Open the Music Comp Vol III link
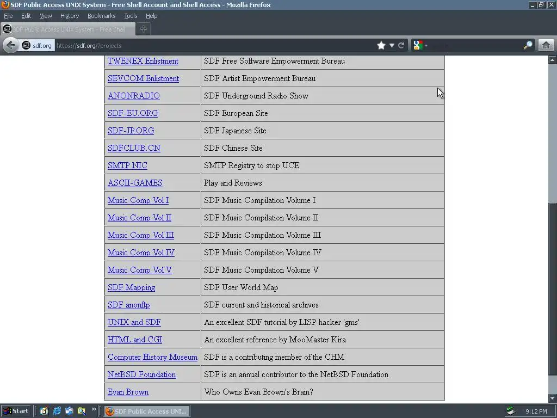 (x=141, y=235)
